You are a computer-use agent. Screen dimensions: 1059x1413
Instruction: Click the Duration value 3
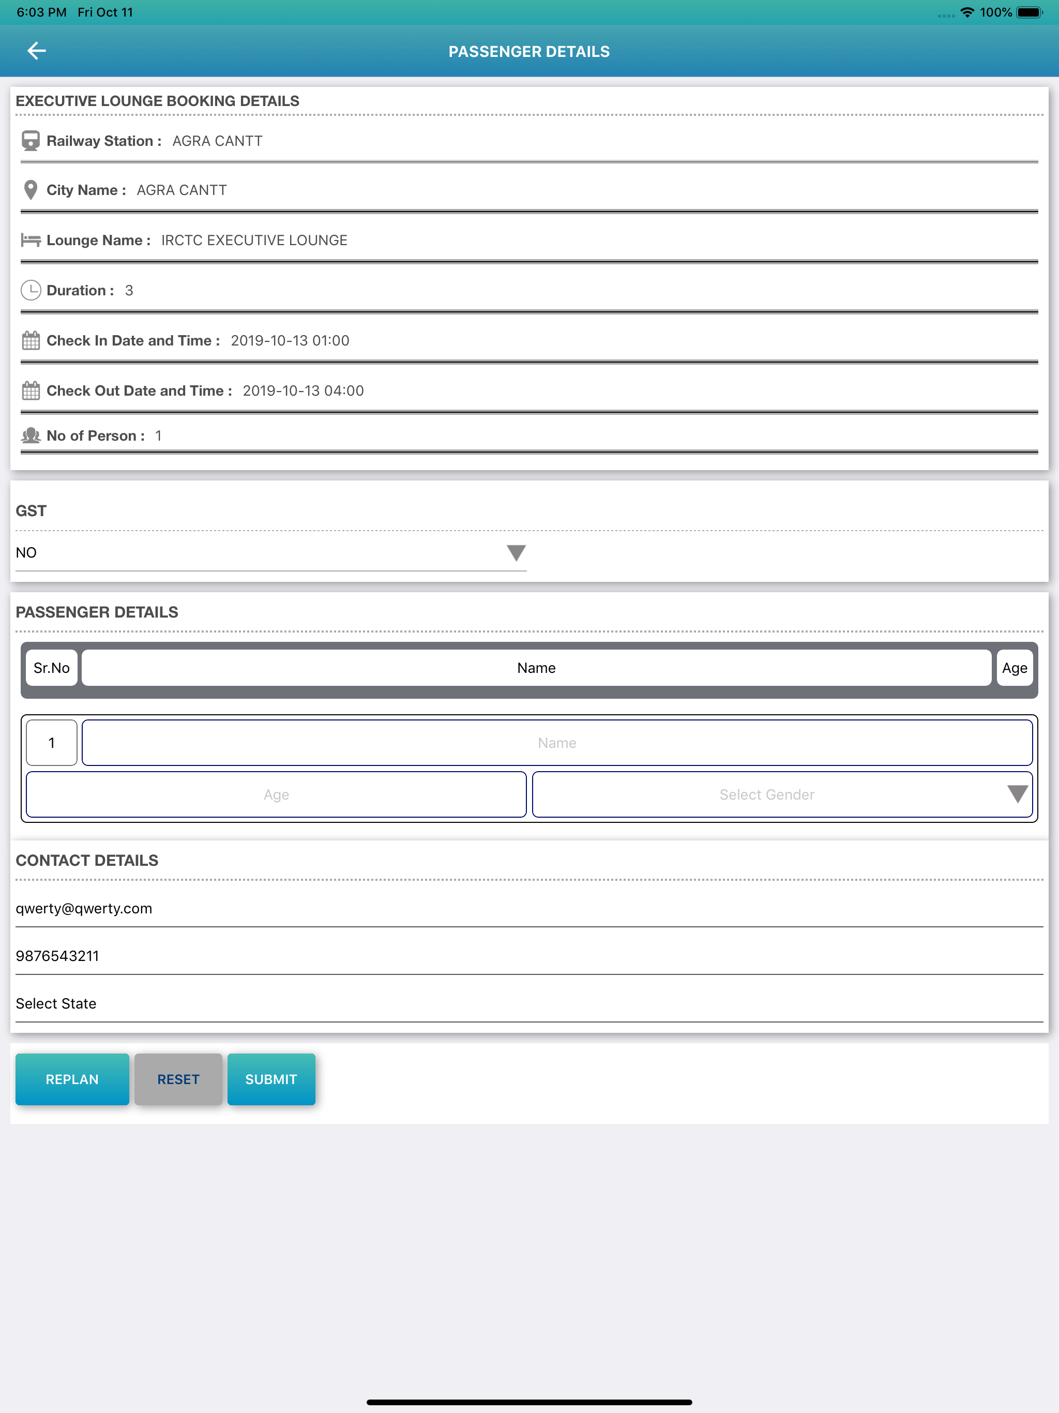129,291
